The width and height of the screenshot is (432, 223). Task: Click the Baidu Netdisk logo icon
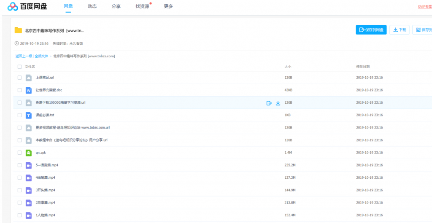pyautogui.click(x=13, y=6)
